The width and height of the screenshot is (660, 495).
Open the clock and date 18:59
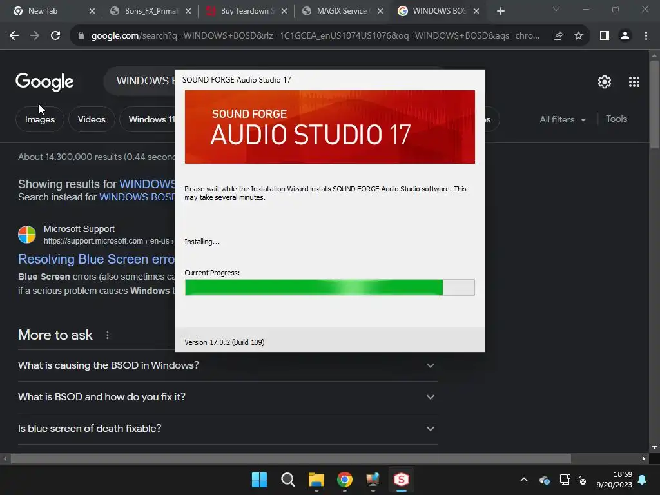(x=614, y=480)
